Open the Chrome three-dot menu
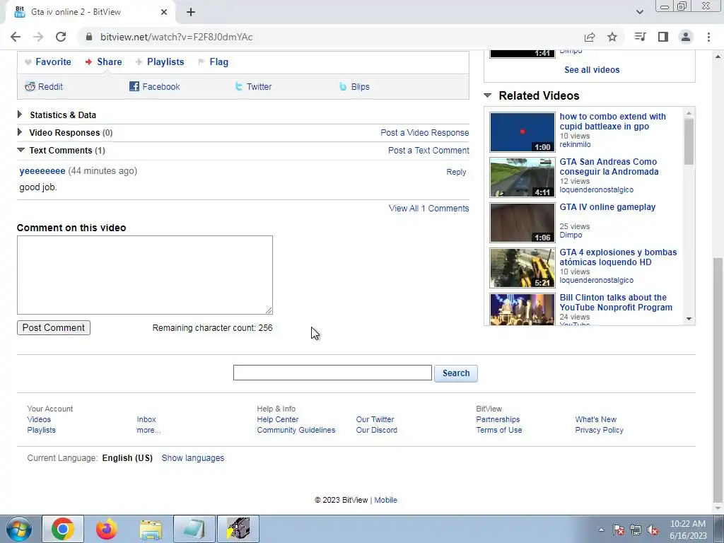This screenshot has height=543, width=724. [708, 37]
